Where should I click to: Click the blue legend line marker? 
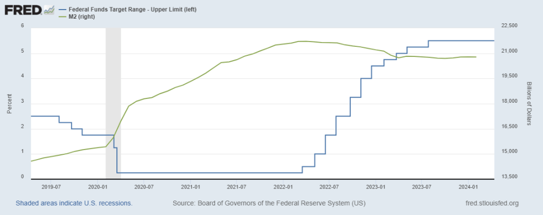coord(63,10)
